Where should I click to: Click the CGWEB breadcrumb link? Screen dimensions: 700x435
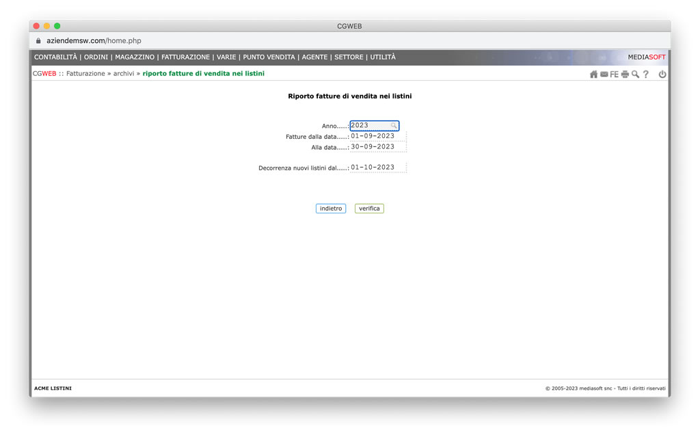(44, 74)
